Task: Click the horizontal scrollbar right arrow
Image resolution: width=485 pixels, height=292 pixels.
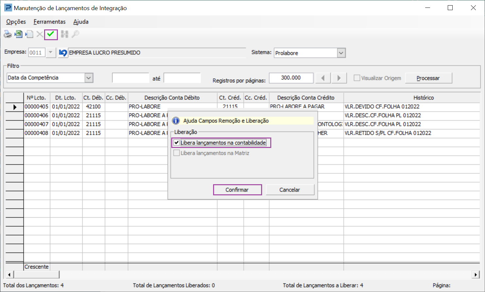Action: 476,275
